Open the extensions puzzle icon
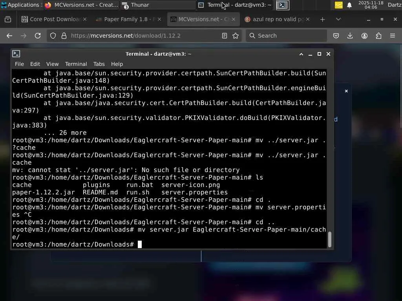This screenshot has width=402, height=301. point(378,36)
